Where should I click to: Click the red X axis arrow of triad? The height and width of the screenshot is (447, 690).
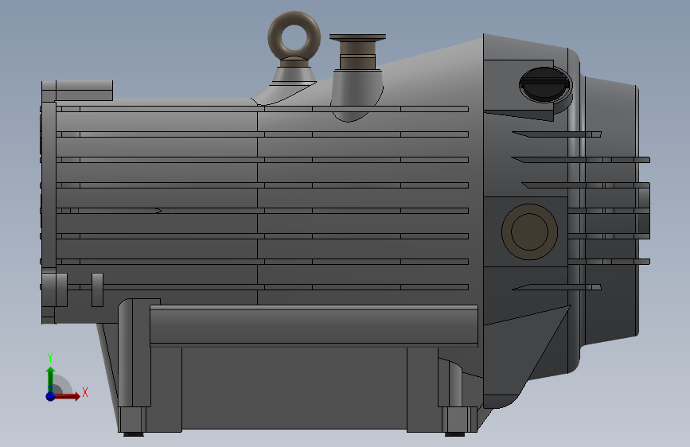click(67, 396)
